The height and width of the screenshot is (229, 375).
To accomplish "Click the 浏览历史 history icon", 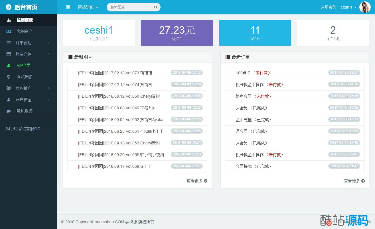I will [9, 77].
